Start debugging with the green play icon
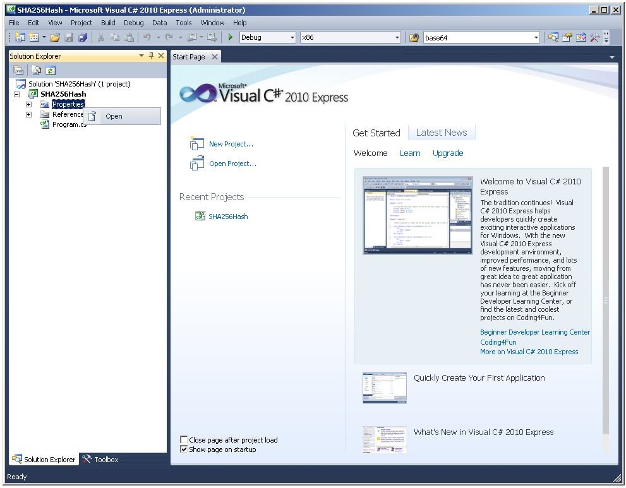Viewport: 626px width, 488px height. [231, 37]
